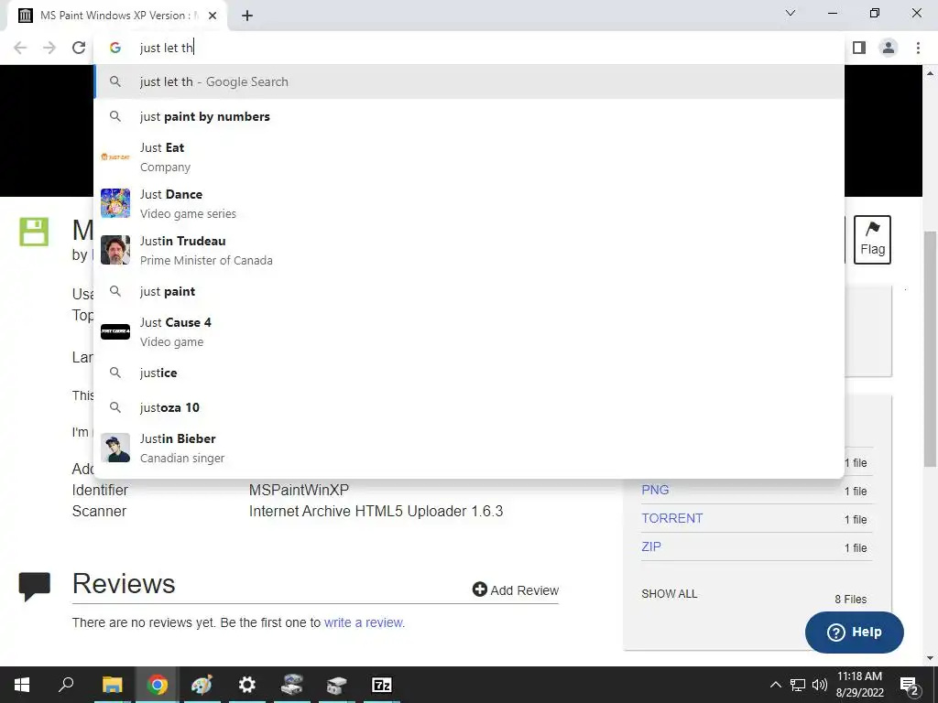938x703 pixels.
Task: Click the Flag button on the page
Action: (872, 240)
